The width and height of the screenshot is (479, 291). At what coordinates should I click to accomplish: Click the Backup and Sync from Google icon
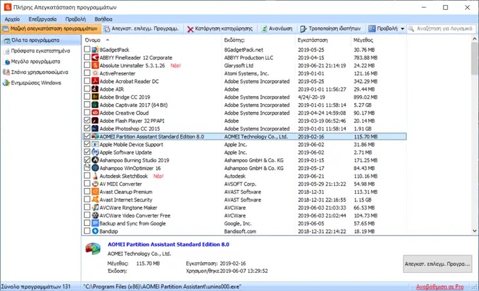tap(95, 223)
